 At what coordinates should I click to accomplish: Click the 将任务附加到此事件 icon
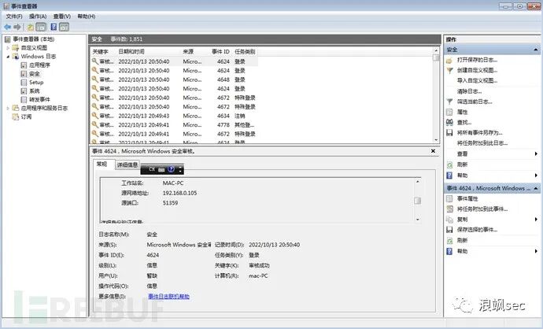tap(449, 209)
